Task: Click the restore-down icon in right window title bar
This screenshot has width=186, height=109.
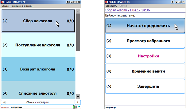Action: click(172, 2)
